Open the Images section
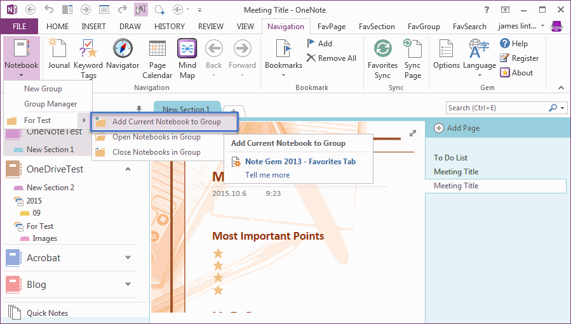Screen dimensions: 571x324 click(44, 238)
